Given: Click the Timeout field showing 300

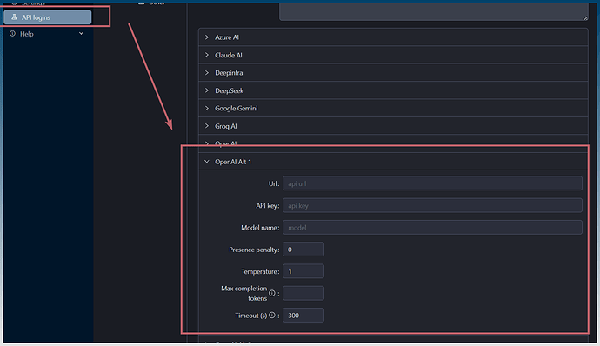Looking at the screenshot, I should (303, 316).
